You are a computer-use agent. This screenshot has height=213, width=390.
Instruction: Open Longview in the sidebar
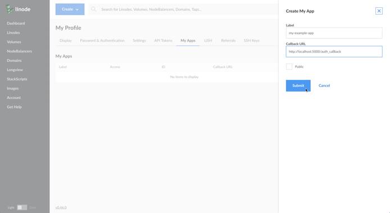(15, 70)
